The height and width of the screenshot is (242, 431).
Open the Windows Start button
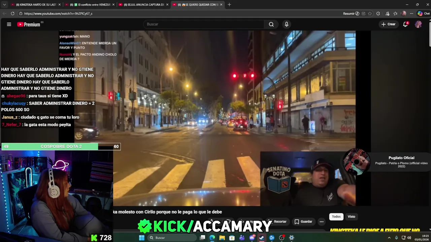[x=142, y=238]
